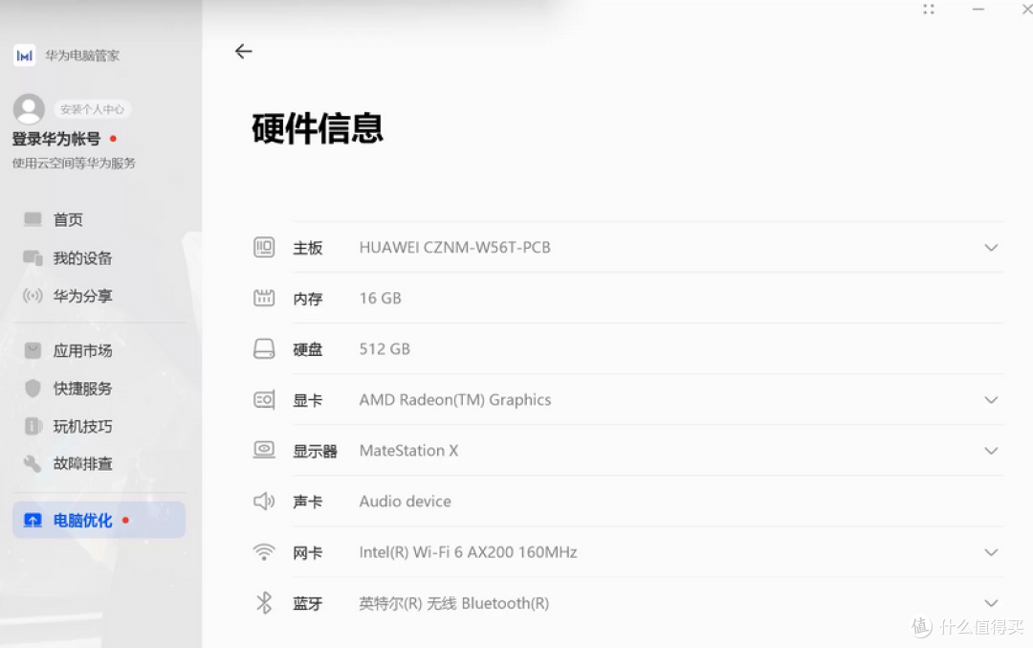Click the 显卡 graphics card icon
The width and height of the screenshot is (1033, 648).
(264, 399)
